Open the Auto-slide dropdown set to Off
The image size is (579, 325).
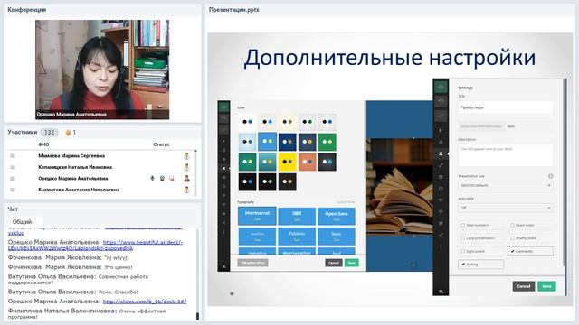click(x=505, y=208)
